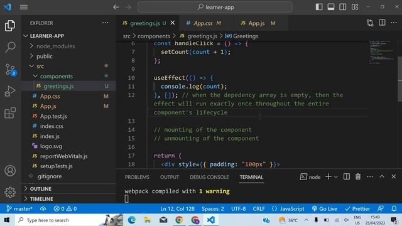Open Source Control view with 3 changes

click(x=11, y=70)
